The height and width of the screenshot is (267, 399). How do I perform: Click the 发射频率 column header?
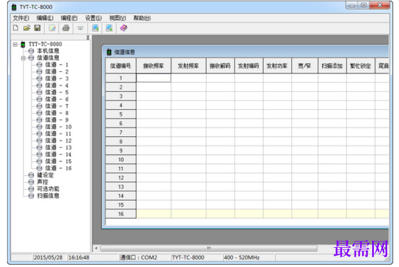[x=188, y=66]
